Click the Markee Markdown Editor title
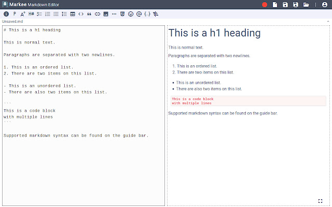Image resolution: width=332 pixels, height=207 pixels. coord(34,5)
